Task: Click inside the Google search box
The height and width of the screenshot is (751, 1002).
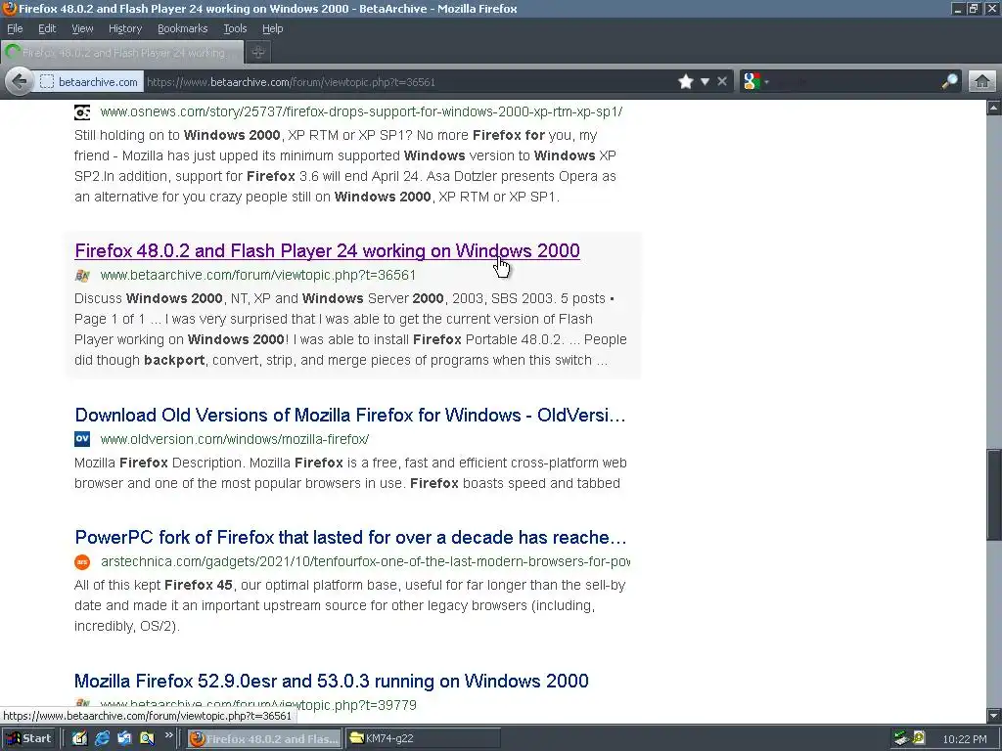Action: tap(855, 82)
